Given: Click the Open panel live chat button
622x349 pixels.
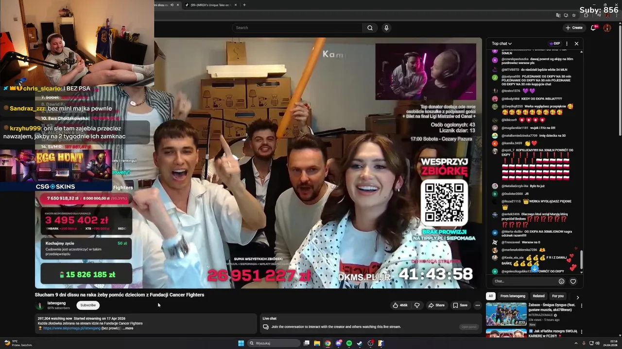Looking at the screenshot, I should coord(469,327).
